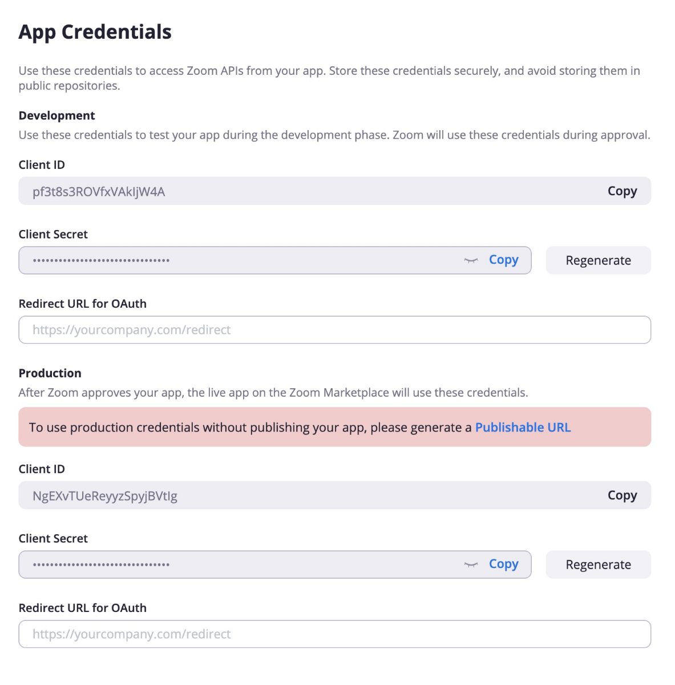The width and height of the screenshot is (675, 685).
Task: Click the Production Client ID value NgEXvTUeReyyzSpyjBVtlg
Action: (x=105, y=496)
